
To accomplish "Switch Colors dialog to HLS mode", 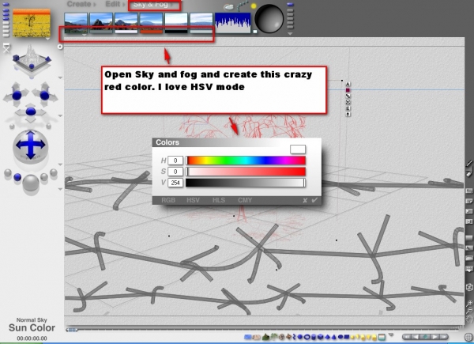I will (x=219, y=200).
